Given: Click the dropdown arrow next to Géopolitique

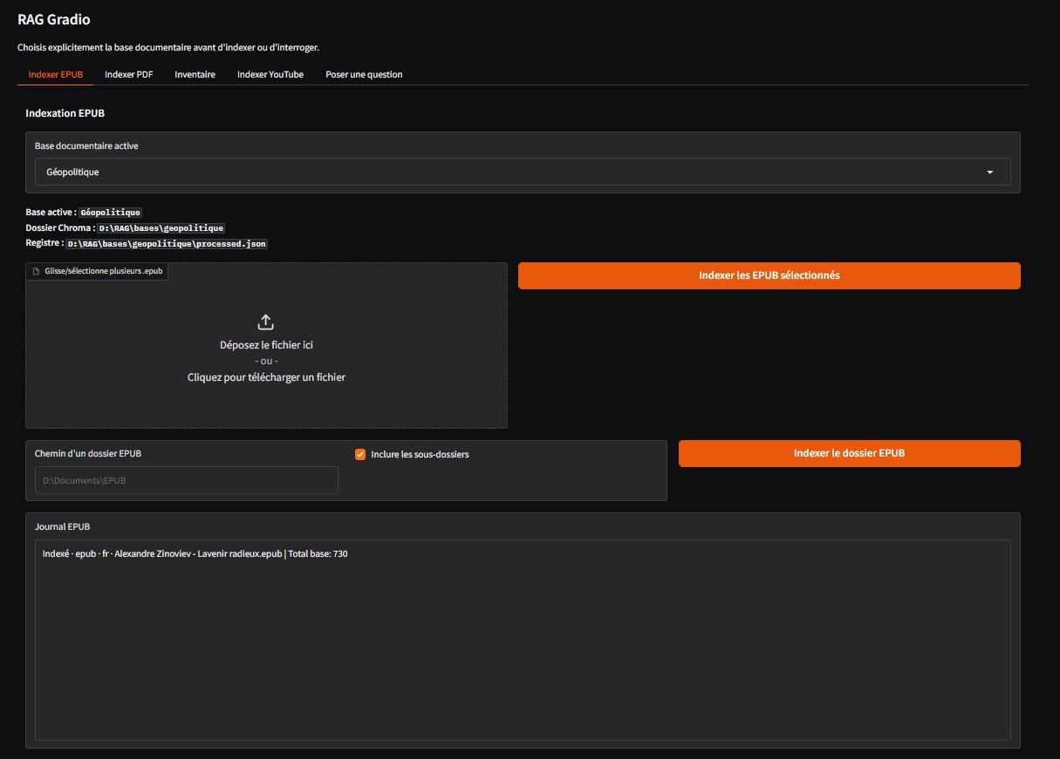Looking at the screenshot, I should [990, 173].
